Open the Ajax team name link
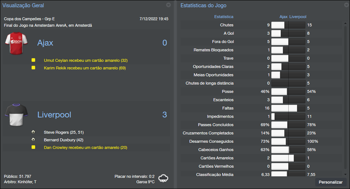Image resolution: width=350 pixels, height=189 pixels. tap(45, 43)
